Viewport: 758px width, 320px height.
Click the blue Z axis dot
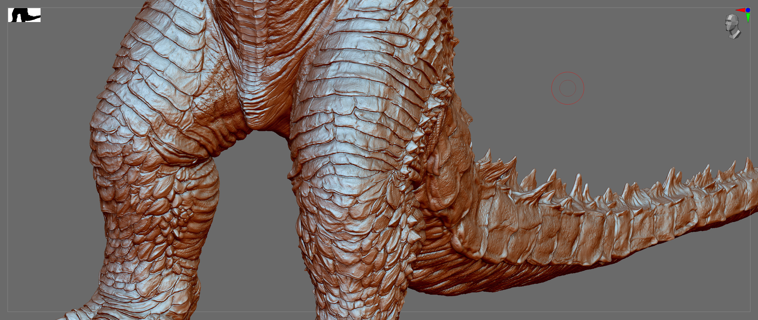point(748,10)
